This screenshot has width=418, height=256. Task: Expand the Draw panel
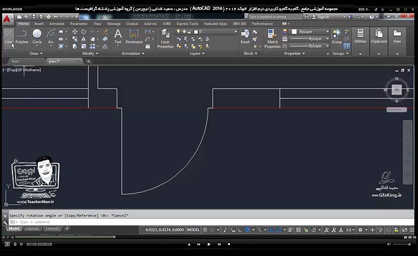click(x=36, y=53)
